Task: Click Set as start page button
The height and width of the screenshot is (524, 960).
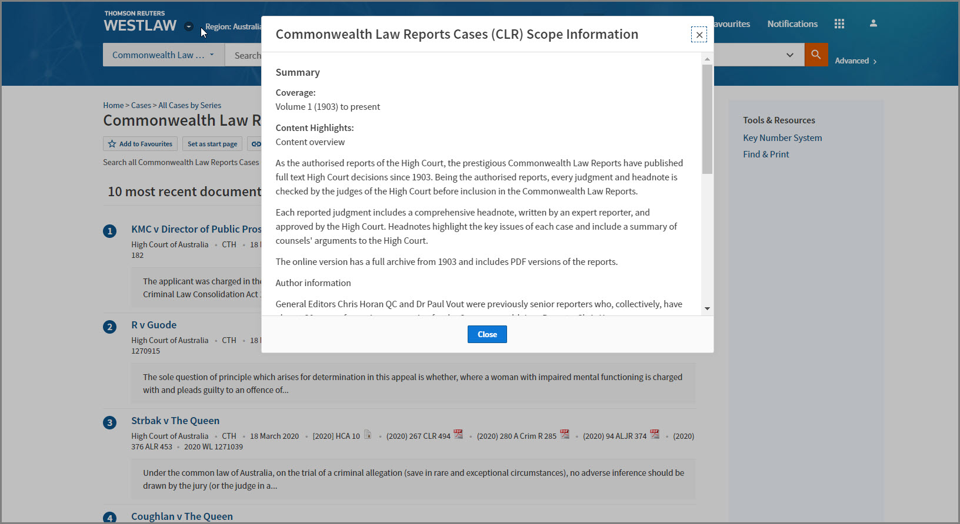Action: (212, 144)
